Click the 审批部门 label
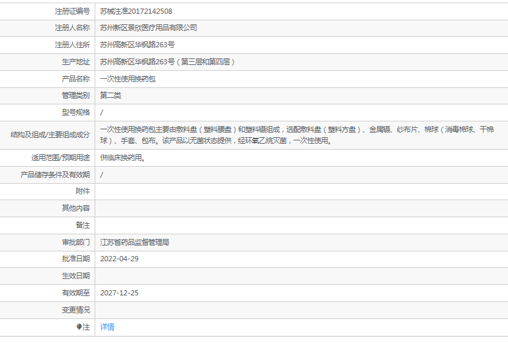 76,242
